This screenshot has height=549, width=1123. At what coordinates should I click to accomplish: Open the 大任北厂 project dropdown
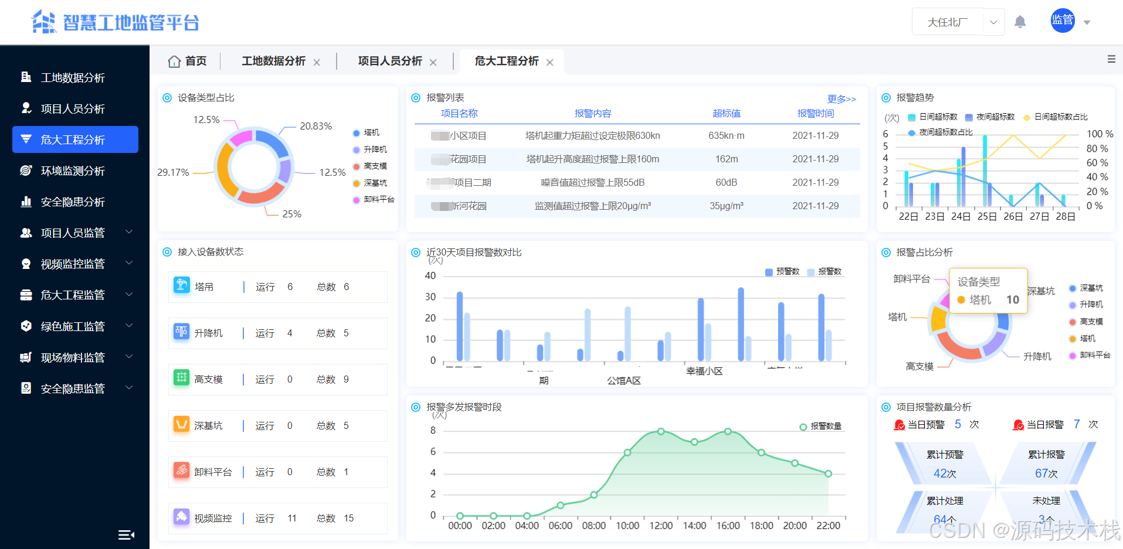(x=958, y=22)
